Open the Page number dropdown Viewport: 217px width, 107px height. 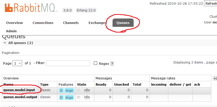click(x=17, y=63)
